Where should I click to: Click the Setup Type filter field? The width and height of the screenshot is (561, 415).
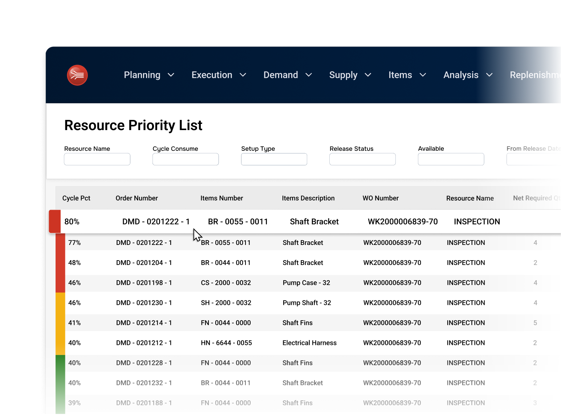pyautogui.click(x=274, y=159)
